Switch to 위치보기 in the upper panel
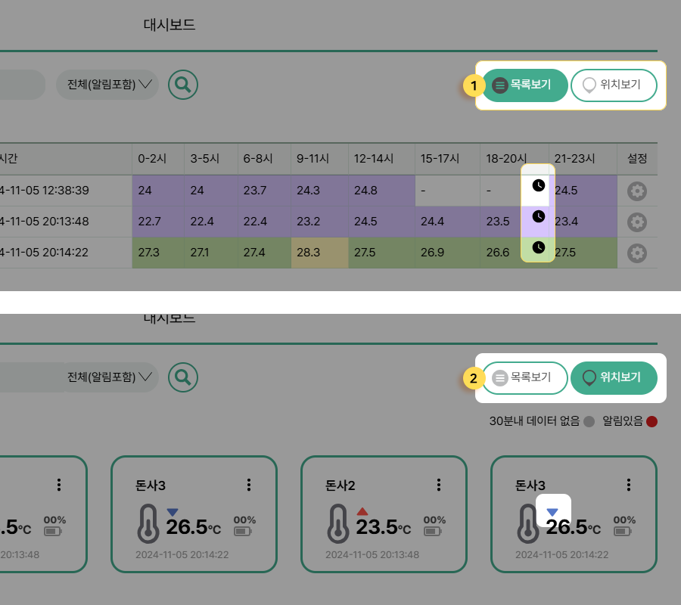 pyautogui.click(x=614, y=85)
